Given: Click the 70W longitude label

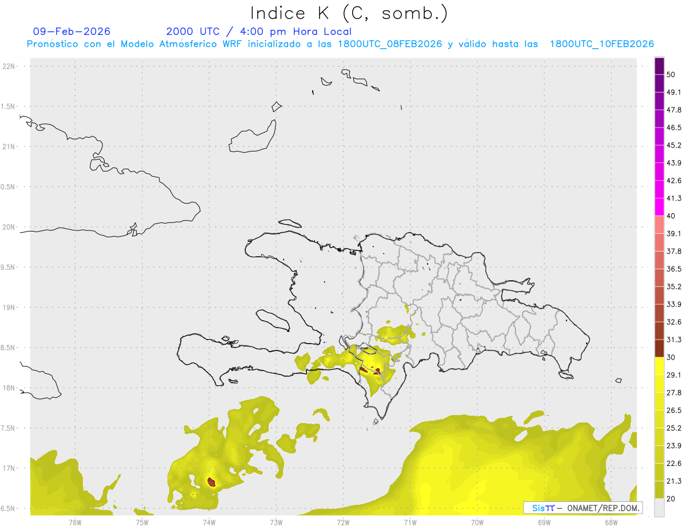Looking at the screenshot, I should pyautogui.click(x=477, y=522).
